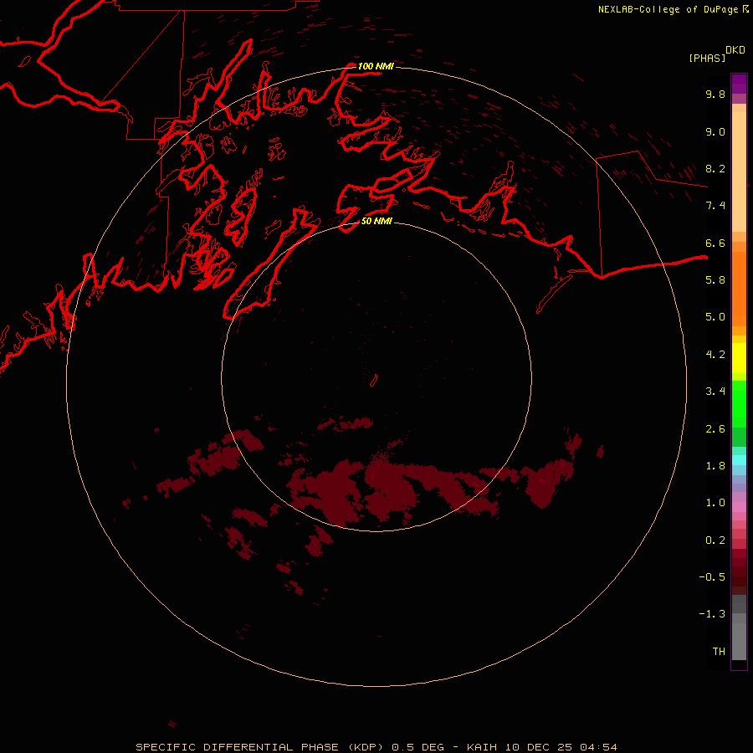This screenshot has height=753, width=753.
Task: Pick the gray TH swatch on the color bar
Action: pyautogui.click(x=739, y=641)
